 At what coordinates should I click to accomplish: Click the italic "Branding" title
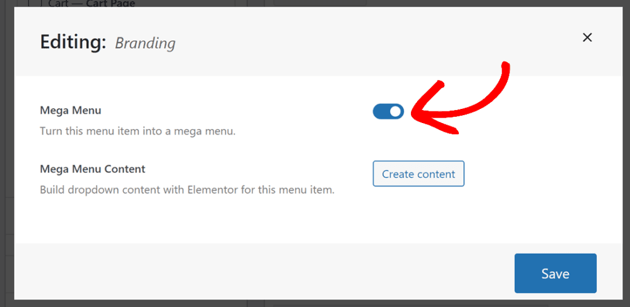coord(145,43)
